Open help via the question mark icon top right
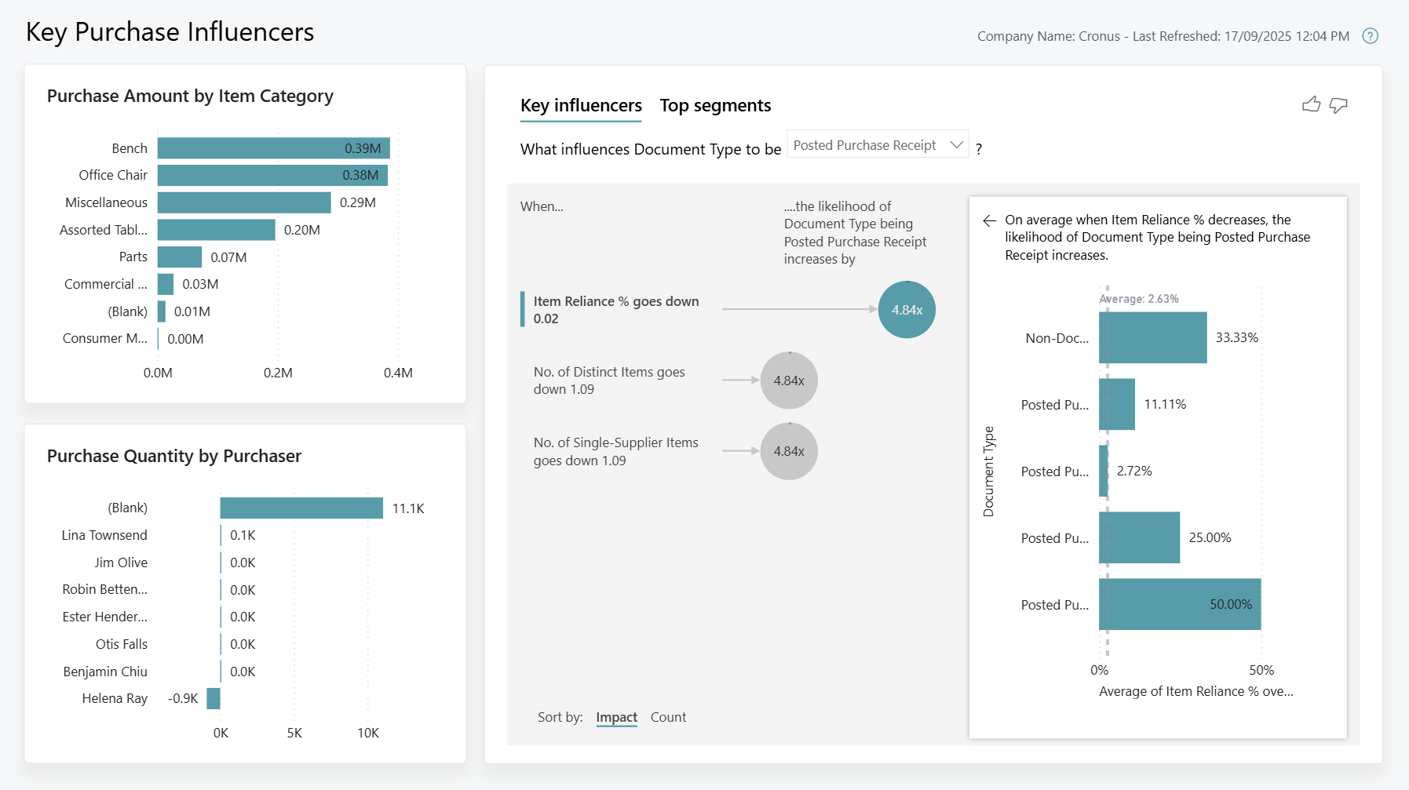This screenshot has height=790, width=1409. coord(1371,36)
